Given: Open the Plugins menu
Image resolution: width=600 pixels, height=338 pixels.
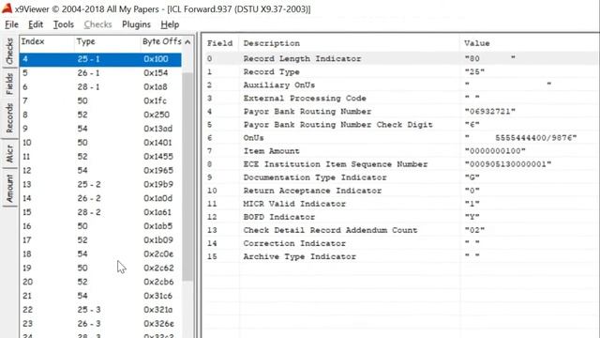Looking at the screenshot, I should click(136, 24).
